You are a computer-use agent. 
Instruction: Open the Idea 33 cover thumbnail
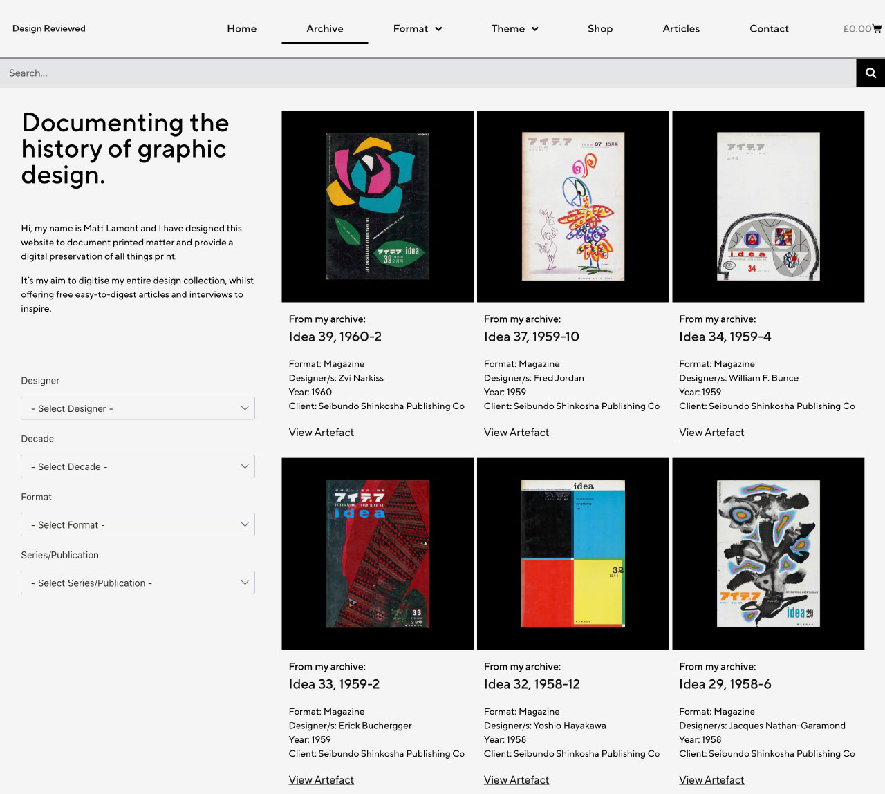click(x=378, y=554)
